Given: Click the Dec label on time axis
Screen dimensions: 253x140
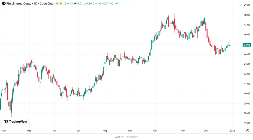Looking at the screenshot, I should click(206, 131).
